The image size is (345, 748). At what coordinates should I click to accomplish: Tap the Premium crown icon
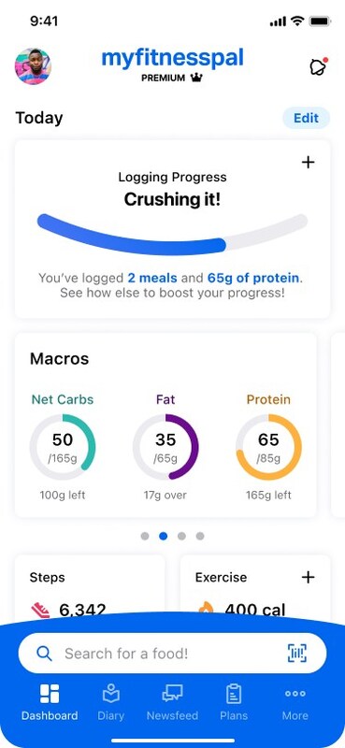pos(196,78)
